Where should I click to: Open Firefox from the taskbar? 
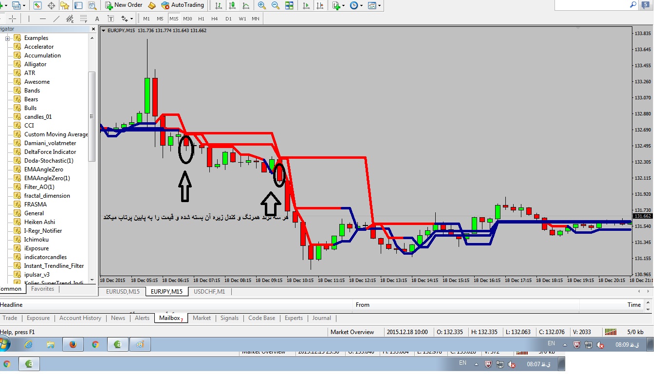[x=73, y=345]
